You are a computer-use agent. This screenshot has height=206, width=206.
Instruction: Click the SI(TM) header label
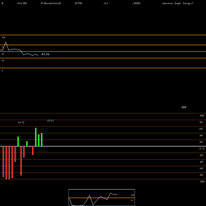pyautogui.click(x=78, y=3)
